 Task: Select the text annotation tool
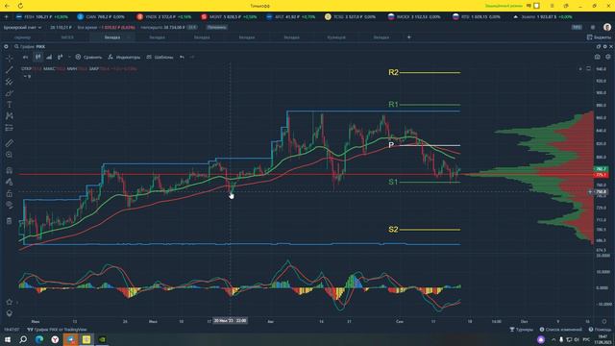pyautogui.click(x=9, y=105)
